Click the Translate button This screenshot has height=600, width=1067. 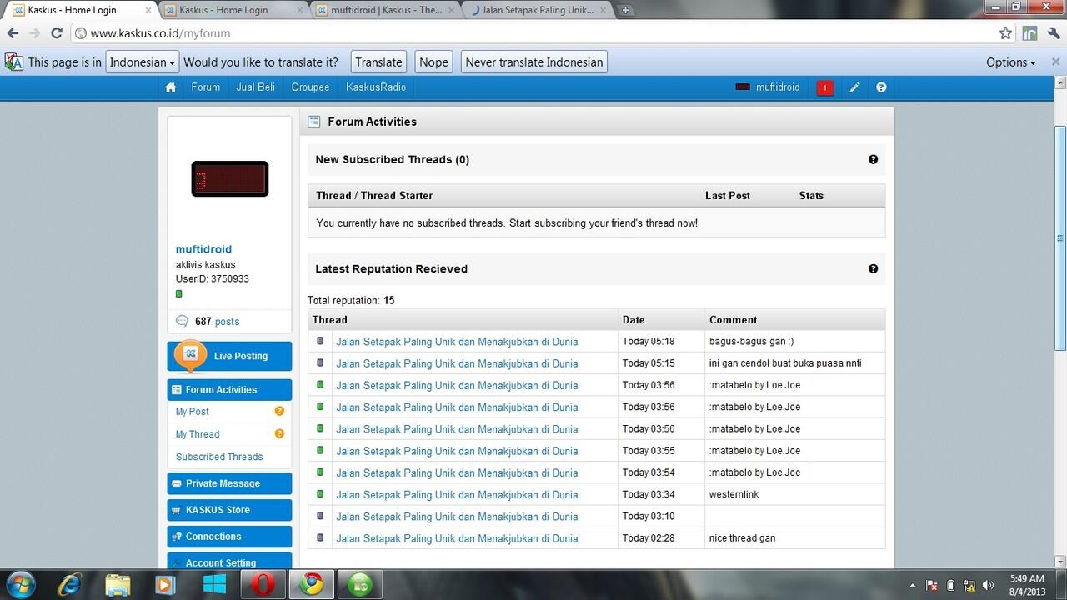point(378,62)
